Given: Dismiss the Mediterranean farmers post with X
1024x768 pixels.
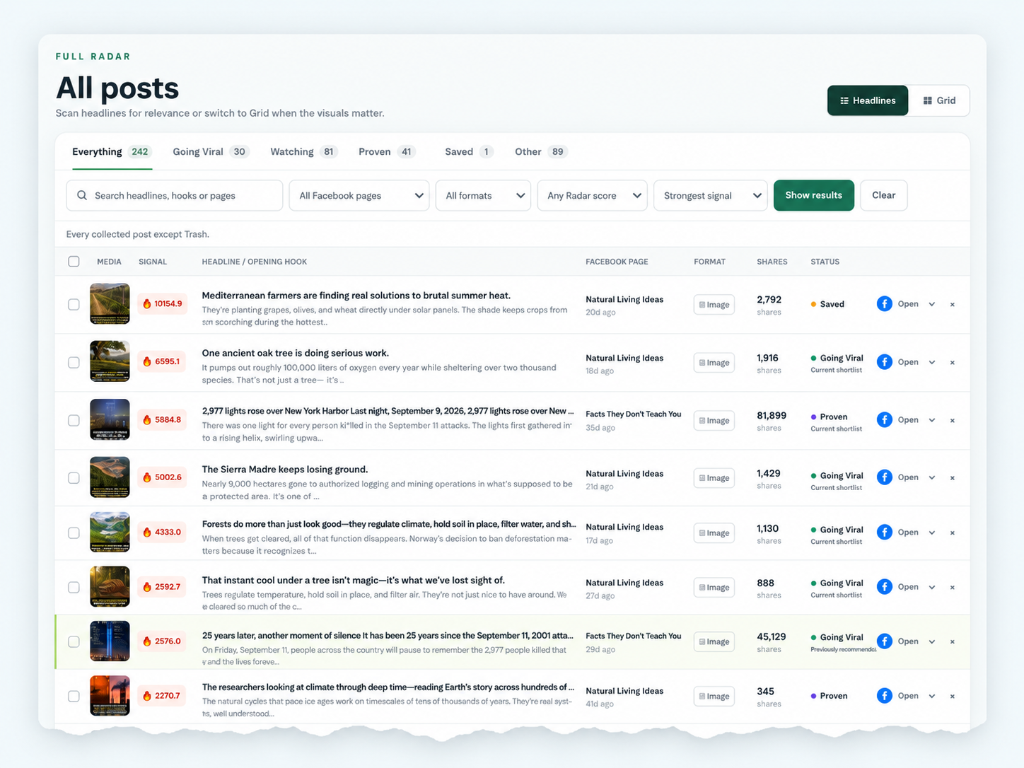Looking at the screenshot, I should (953, 305).
